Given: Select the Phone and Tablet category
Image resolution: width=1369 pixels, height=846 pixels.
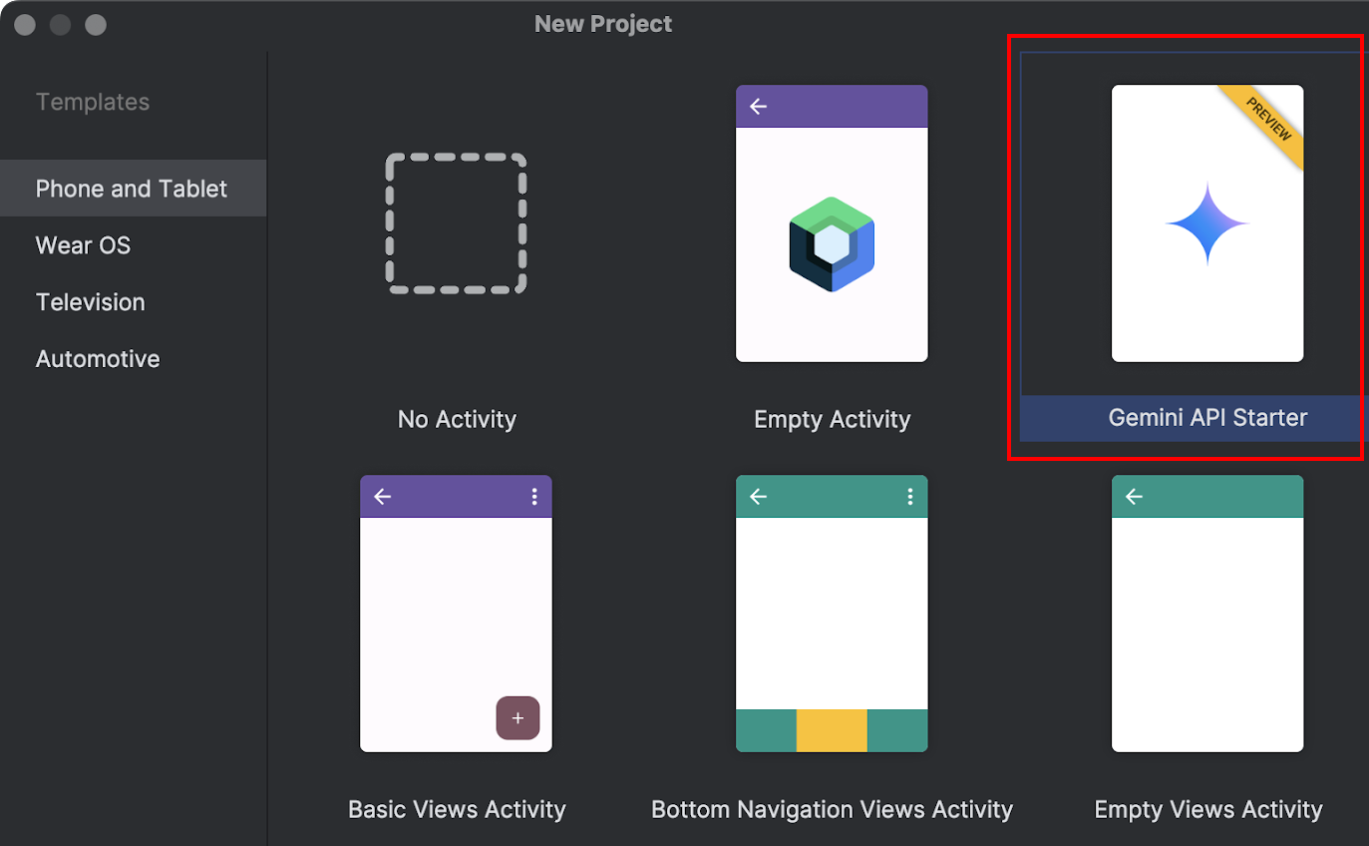Looking at the screenshot, I should (x=131, y=188).
